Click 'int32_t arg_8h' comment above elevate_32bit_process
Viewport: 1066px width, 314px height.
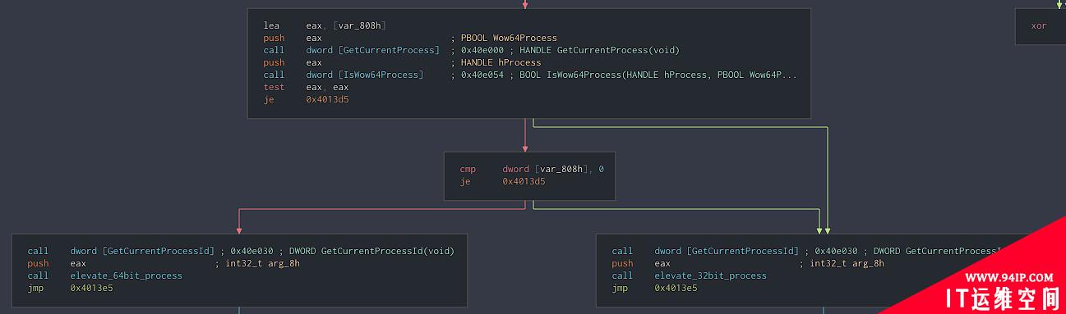click(x=847, y=263)
